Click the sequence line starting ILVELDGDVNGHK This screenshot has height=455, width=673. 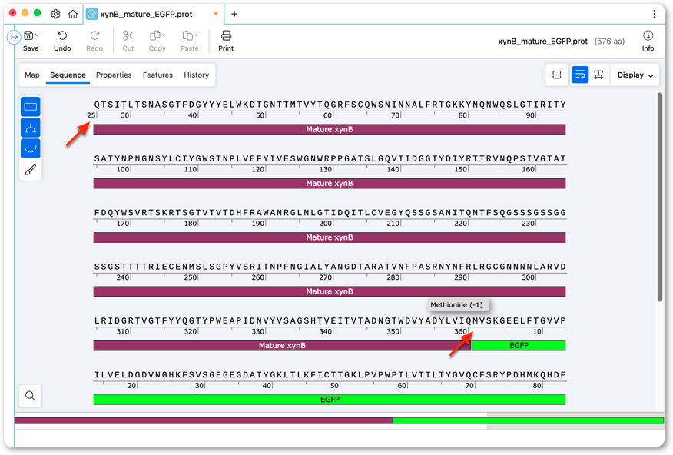330,375
